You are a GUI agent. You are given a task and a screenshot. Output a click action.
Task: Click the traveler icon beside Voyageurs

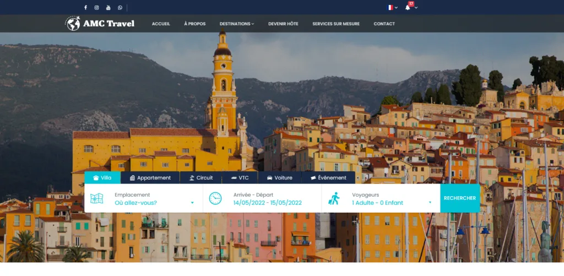(x=334, y=198)
